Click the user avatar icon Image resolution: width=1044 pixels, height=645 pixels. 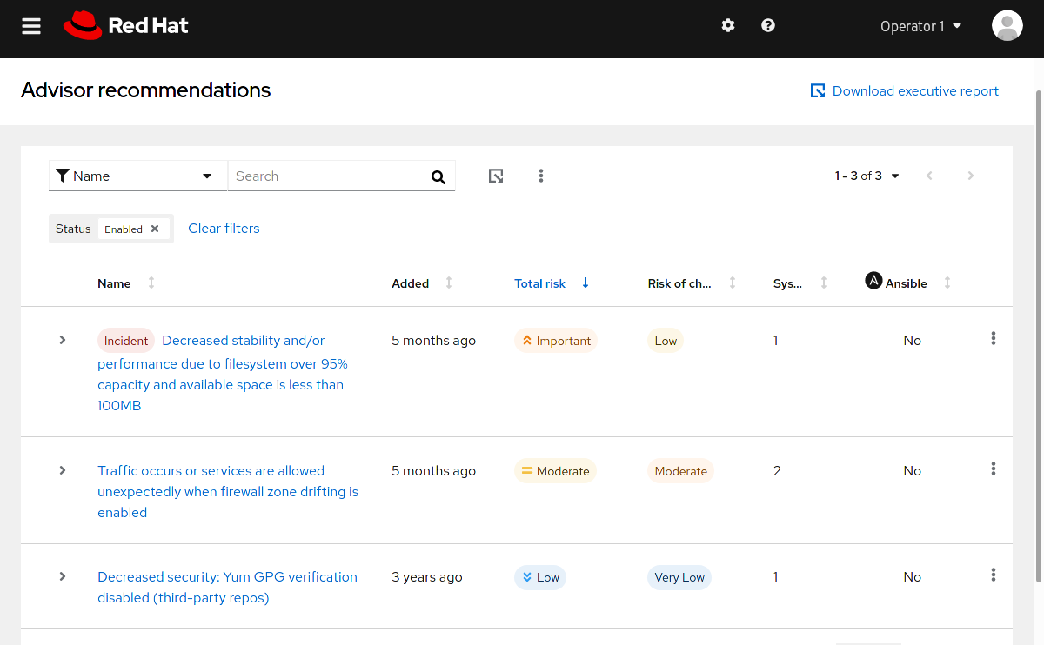(1007, 26)
